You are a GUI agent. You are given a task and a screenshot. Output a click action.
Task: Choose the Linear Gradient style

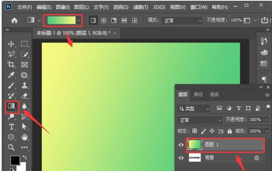tap(93, 20)
